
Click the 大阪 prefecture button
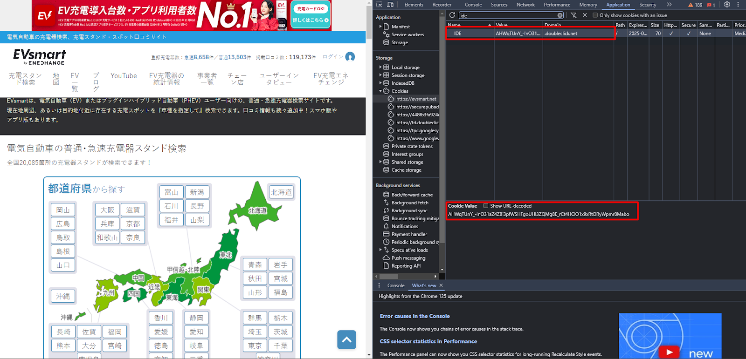tap(107, 210)
